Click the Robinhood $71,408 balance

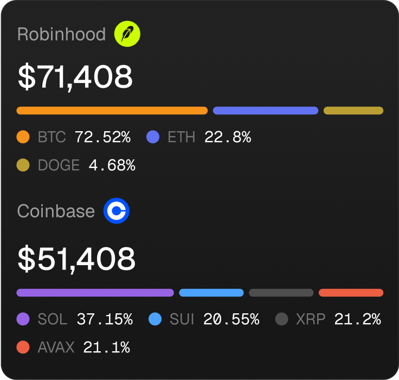click(75, 77)
